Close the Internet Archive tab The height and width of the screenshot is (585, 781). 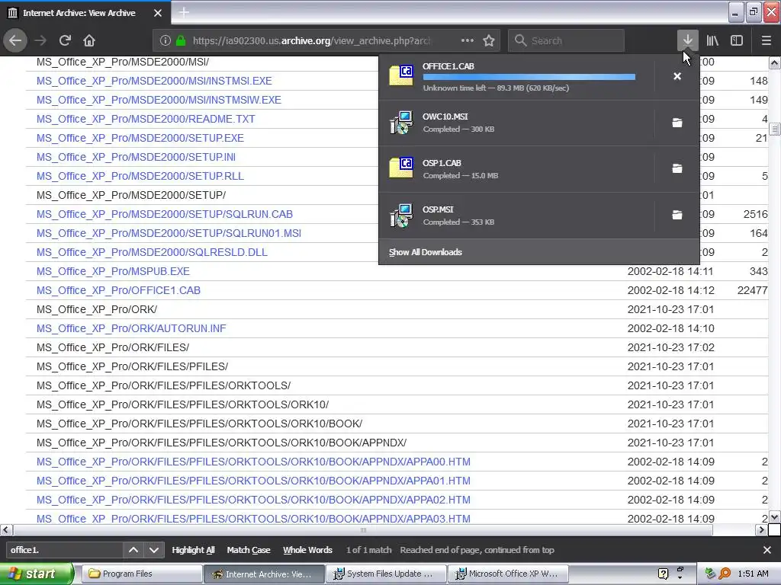pos(158,13)
